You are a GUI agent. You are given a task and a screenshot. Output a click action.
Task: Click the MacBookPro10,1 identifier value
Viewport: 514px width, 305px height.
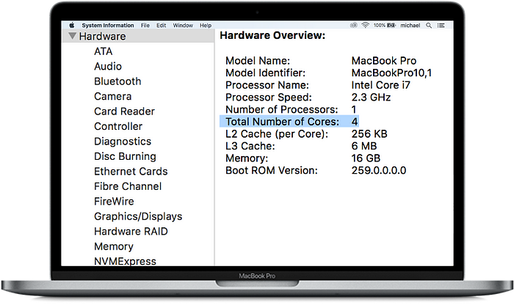(391, 73)
